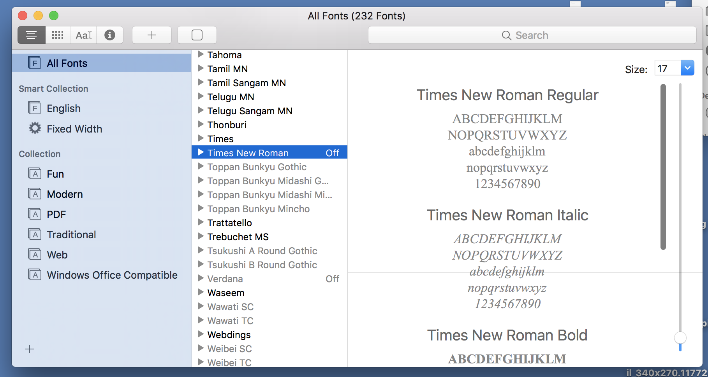Click the All Fonts sidebar icon
The width and height of the screenshot is (708, 377).
click(34, 63)
